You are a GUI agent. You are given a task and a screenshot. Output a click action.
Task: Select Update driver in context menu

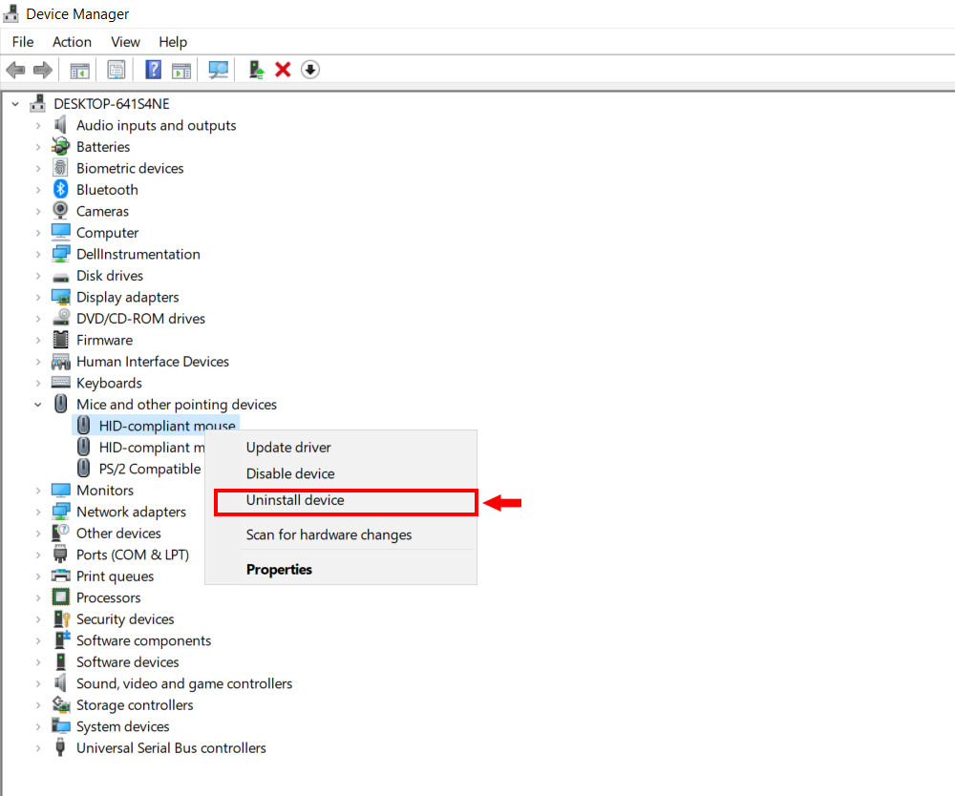(x=288, y=447)
